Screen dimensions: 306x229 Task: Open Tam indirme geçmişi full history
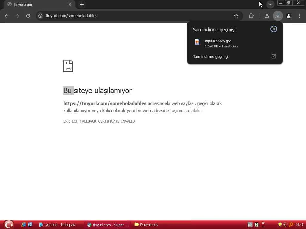[235, 56]
